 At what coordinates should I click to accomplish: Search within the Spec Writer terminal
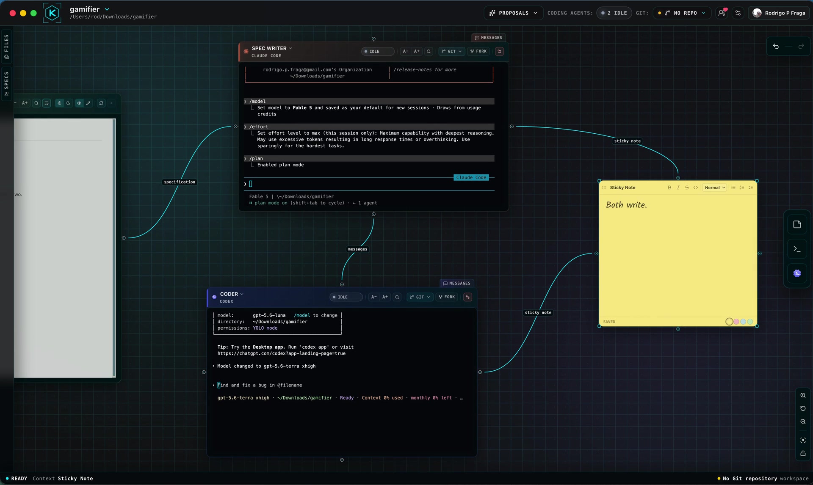click(429, 52)
